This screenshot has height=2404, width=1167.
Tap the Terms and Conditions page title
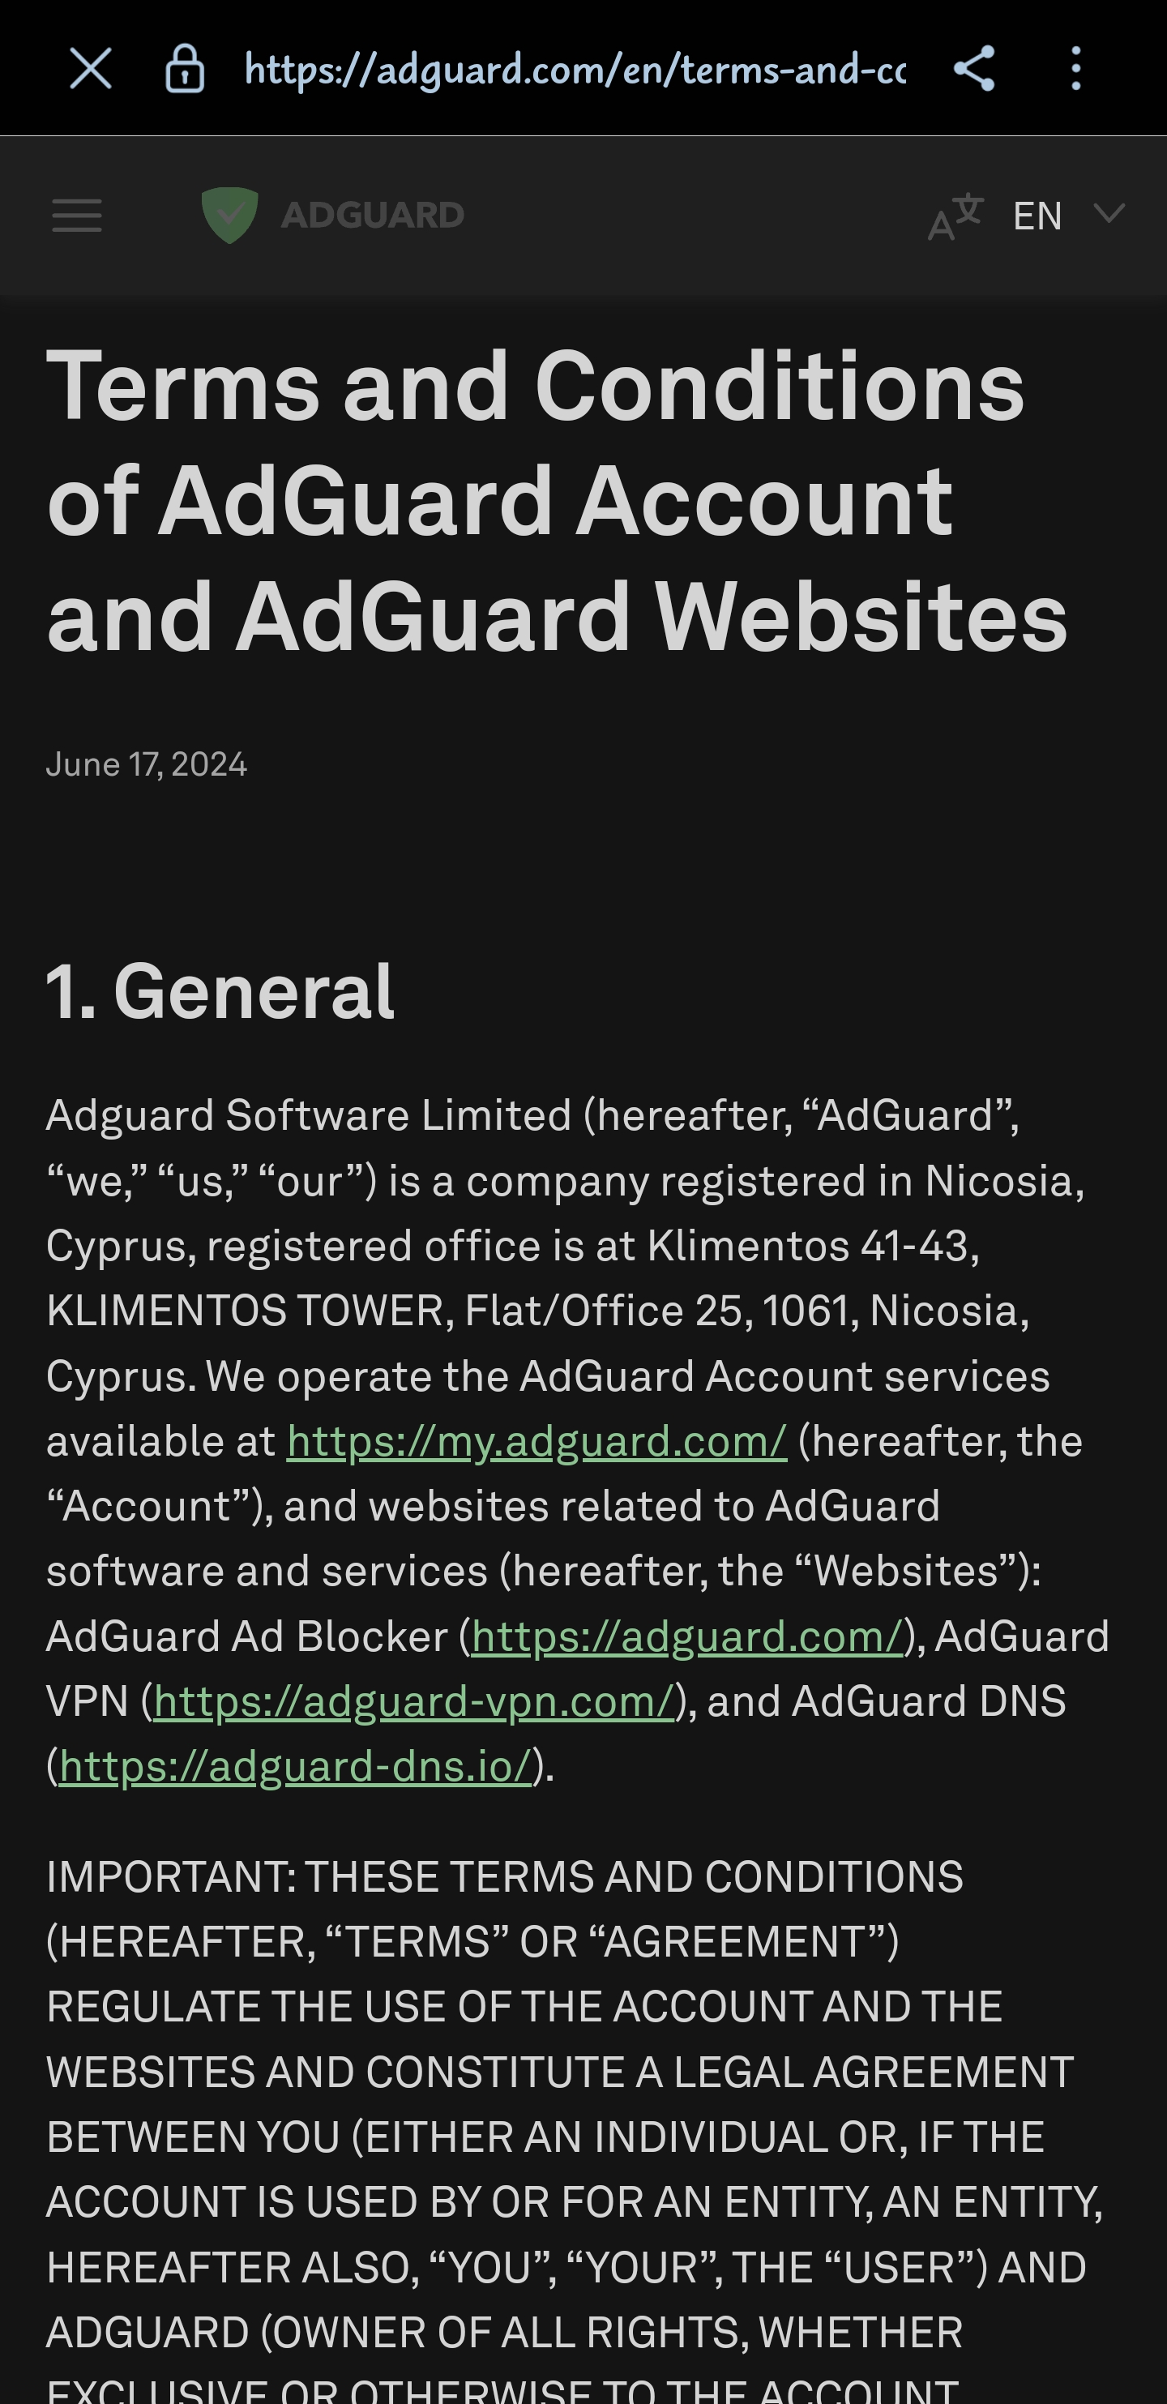tap(558, 500)
